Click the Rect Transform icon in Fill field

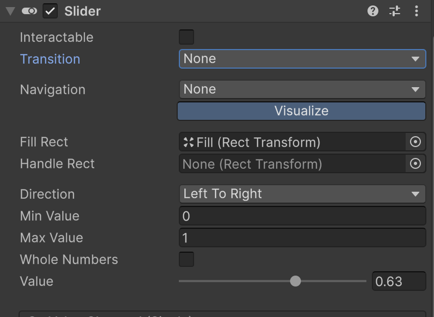pyautogui.click(x=189, y=142)
